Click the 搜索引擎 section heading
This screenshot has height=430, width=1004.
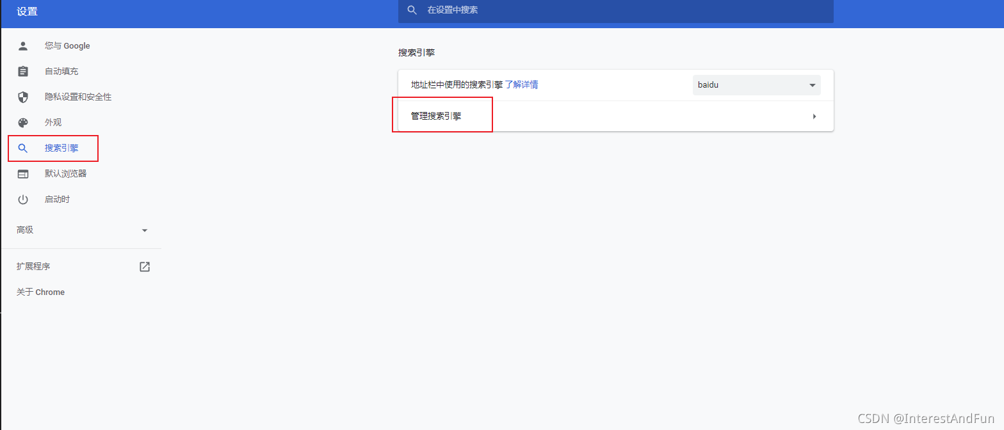pos(416,52)
